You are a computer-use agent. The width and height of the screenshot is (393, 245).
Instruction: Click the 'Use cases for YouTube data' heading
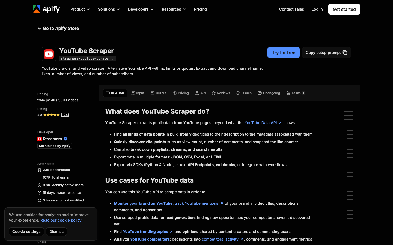click(x=150, y=180)
